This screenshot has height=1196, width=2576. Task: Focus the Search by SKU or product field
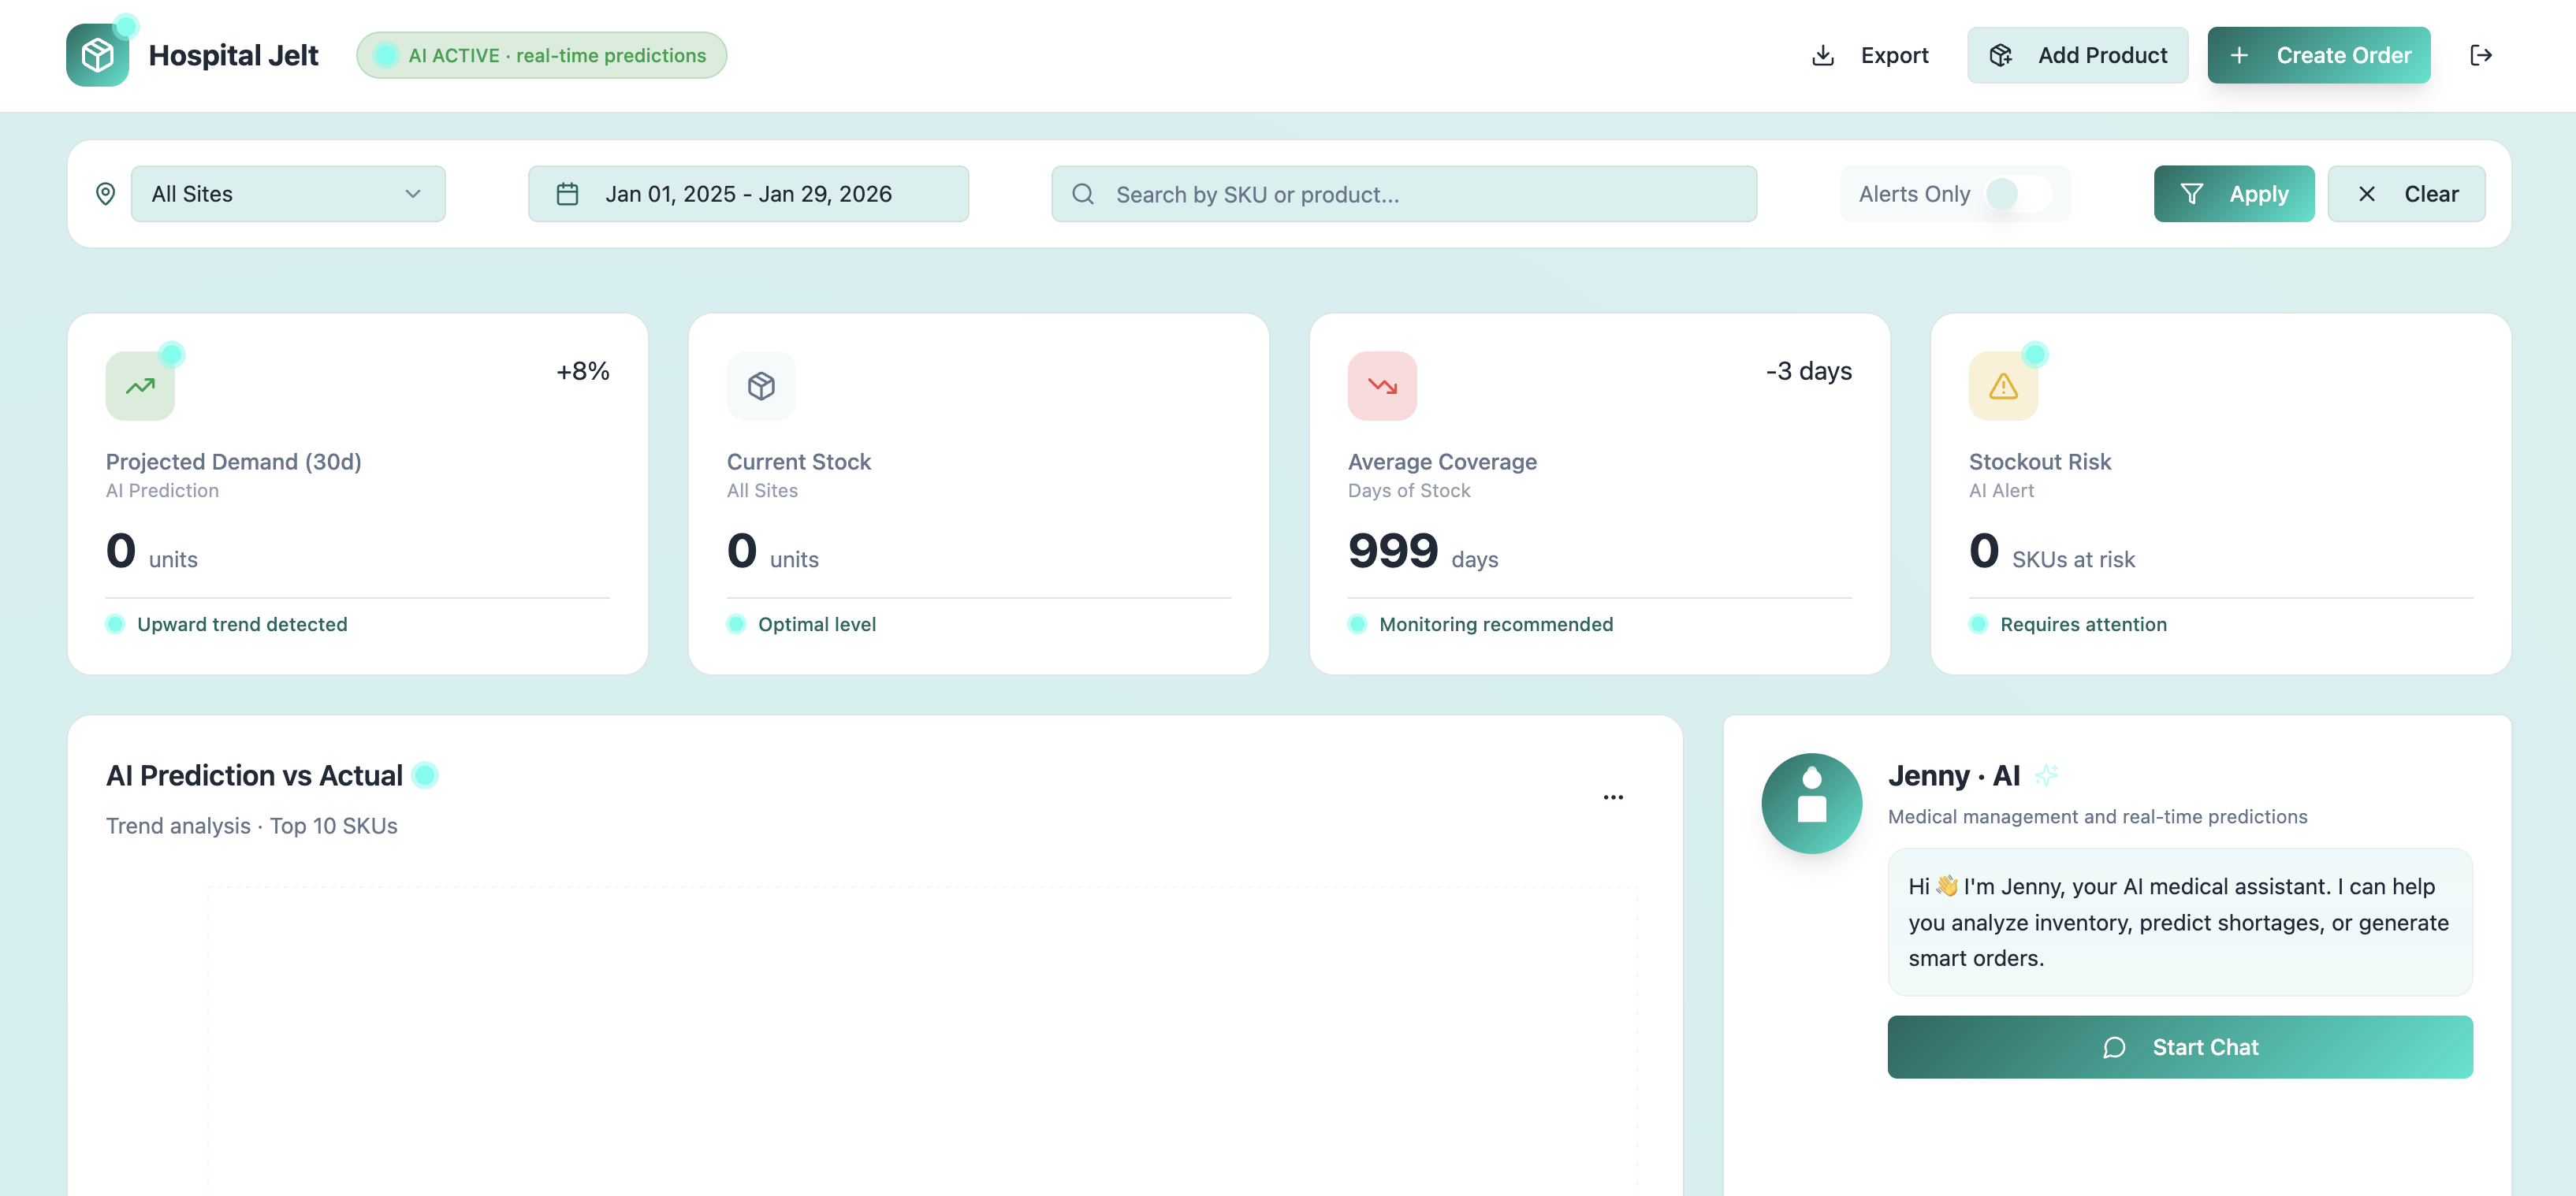[x=1404, y=194]
